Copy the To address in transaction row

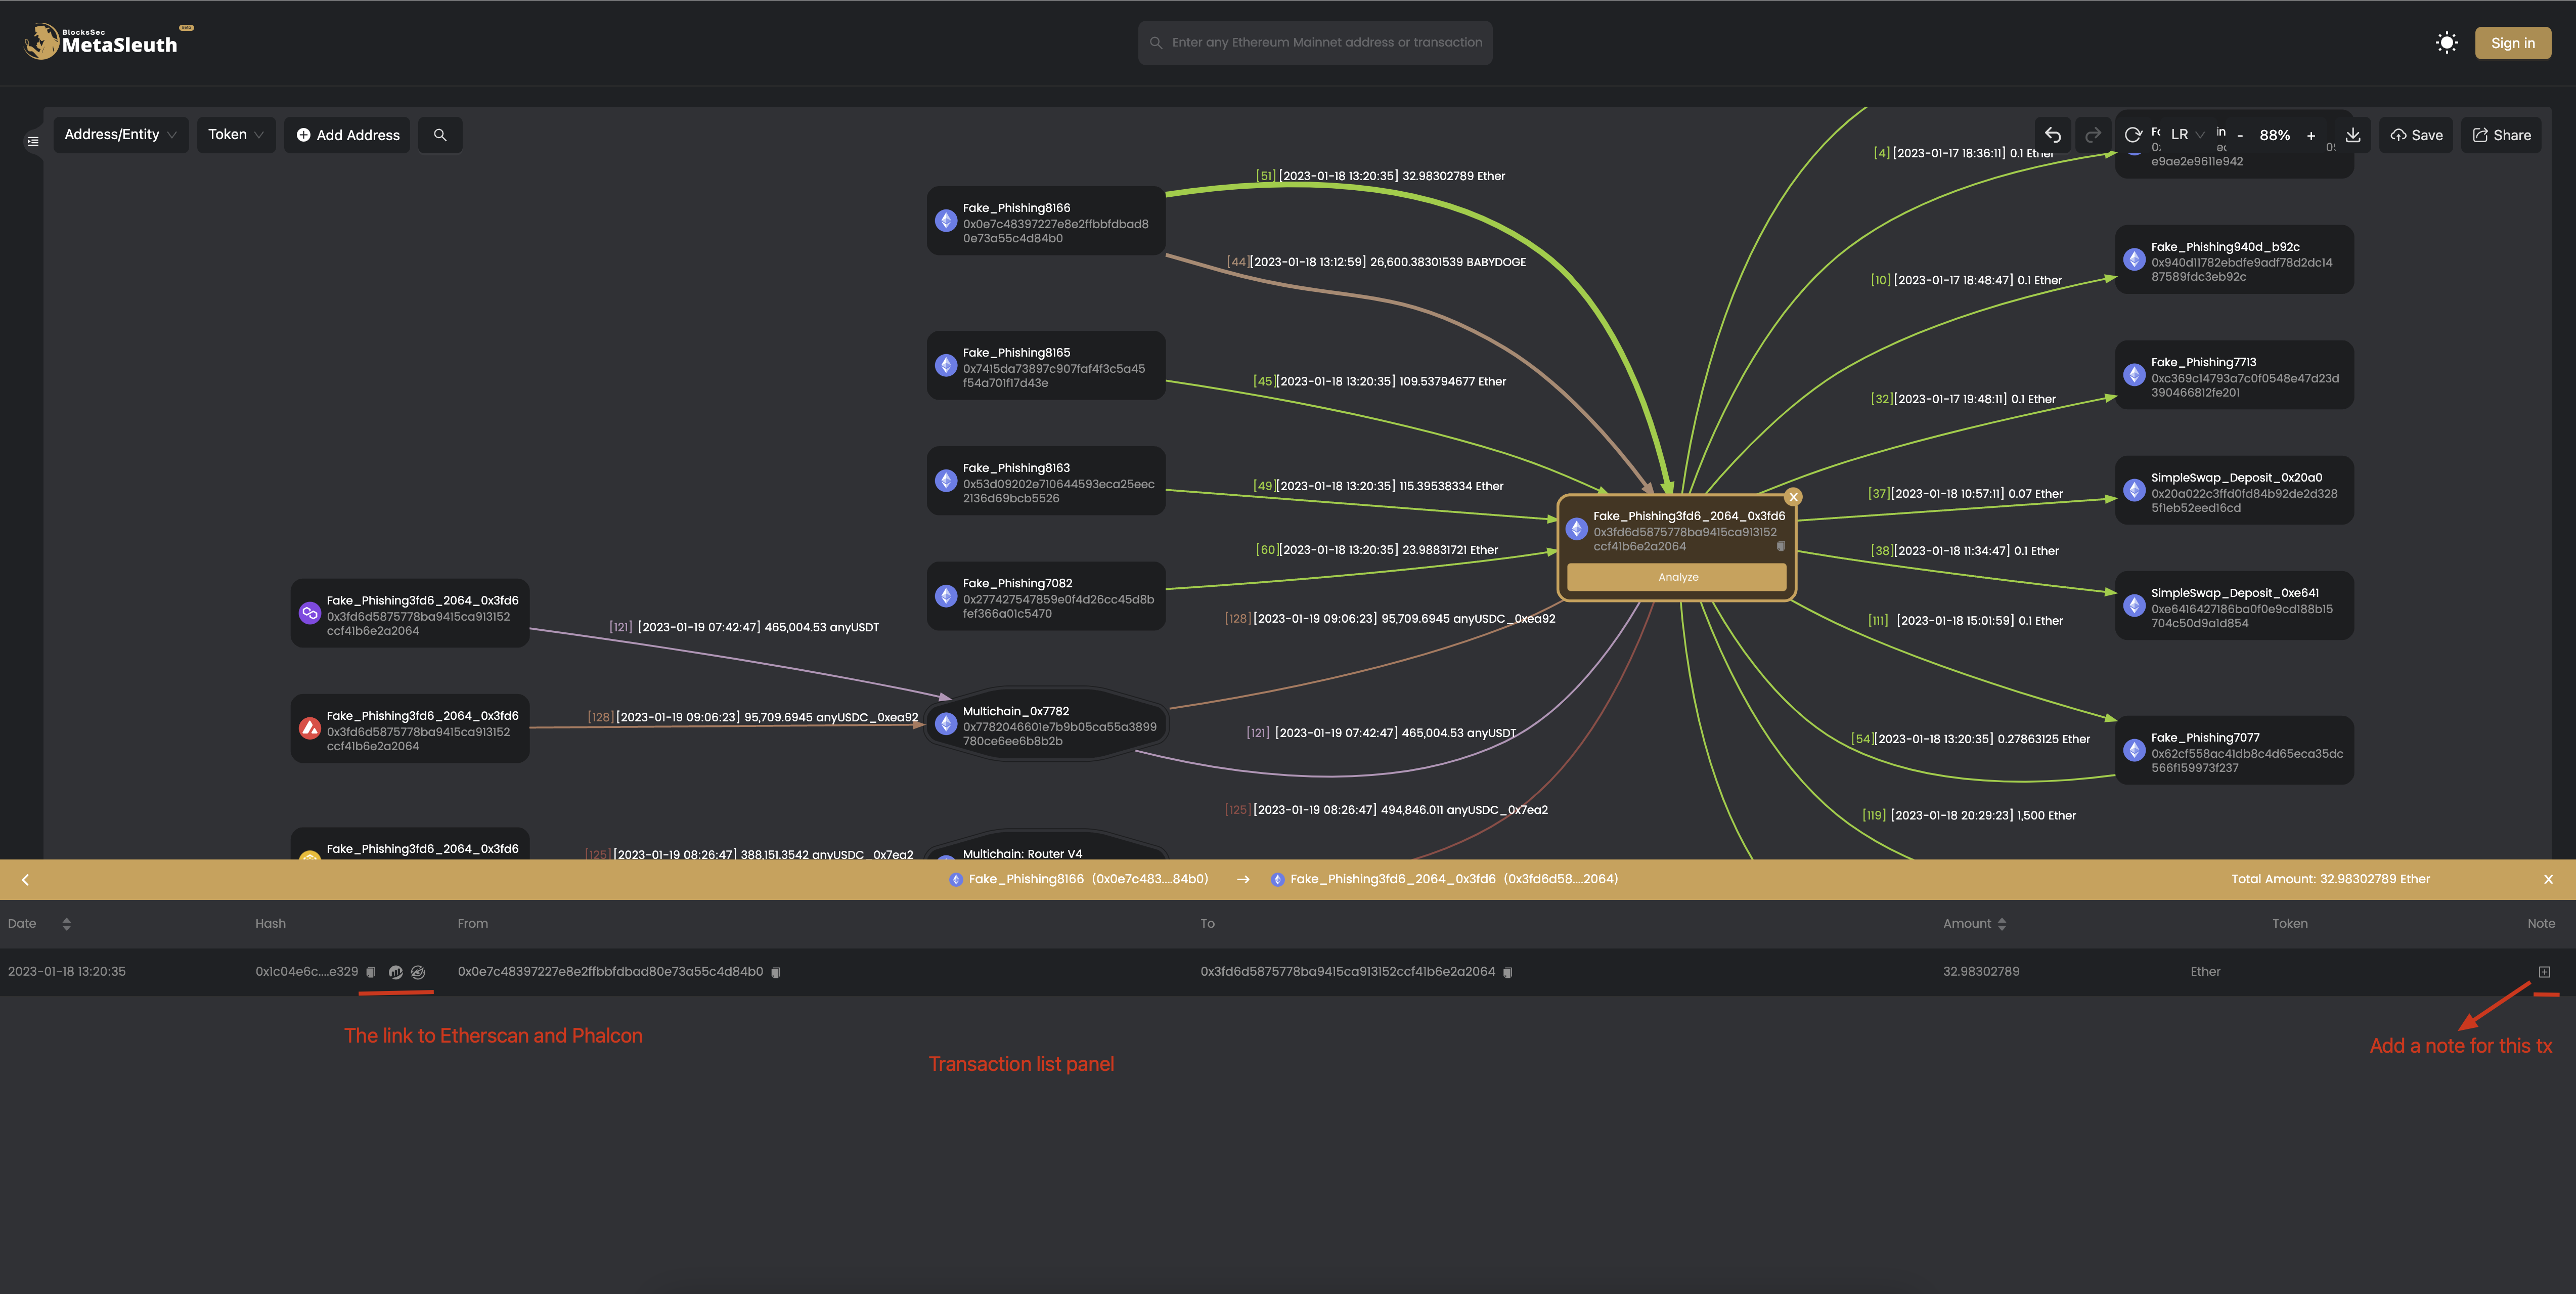[x=1508, y=973]
